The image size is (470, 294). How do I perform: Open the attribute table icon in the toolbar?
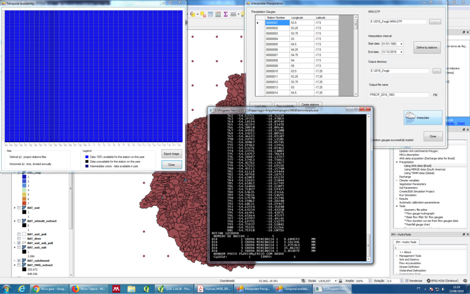coord(210,14)
